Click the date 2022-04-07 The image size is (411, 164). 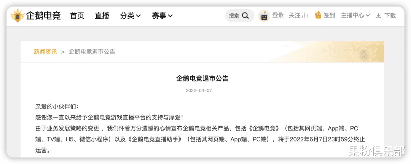coord(199,91)
